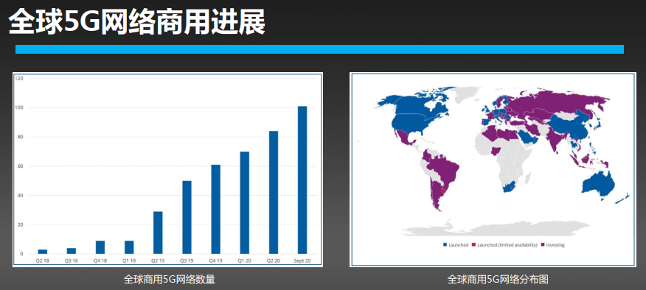
Task: Click the Q2 20 bar
Action: pyautogui.click(x=274, y=192)
